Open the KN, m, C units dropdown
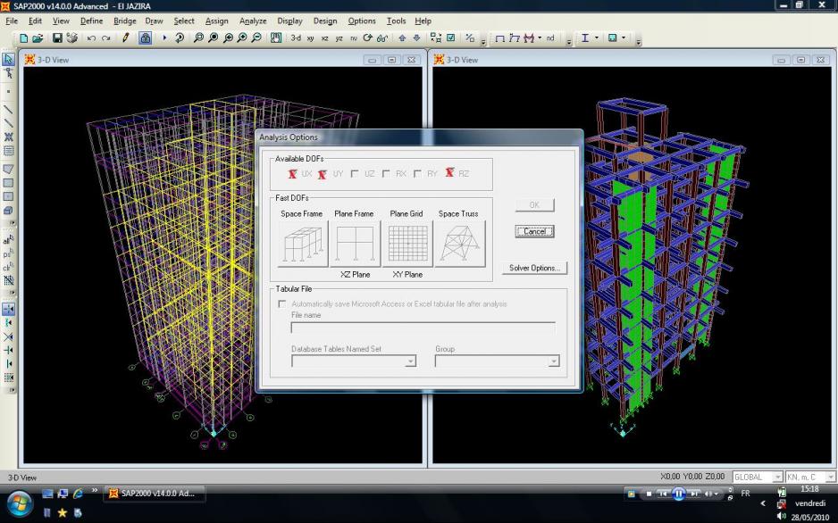The height and width of the screenshot is (523, 838). click(x=831, y=477)
